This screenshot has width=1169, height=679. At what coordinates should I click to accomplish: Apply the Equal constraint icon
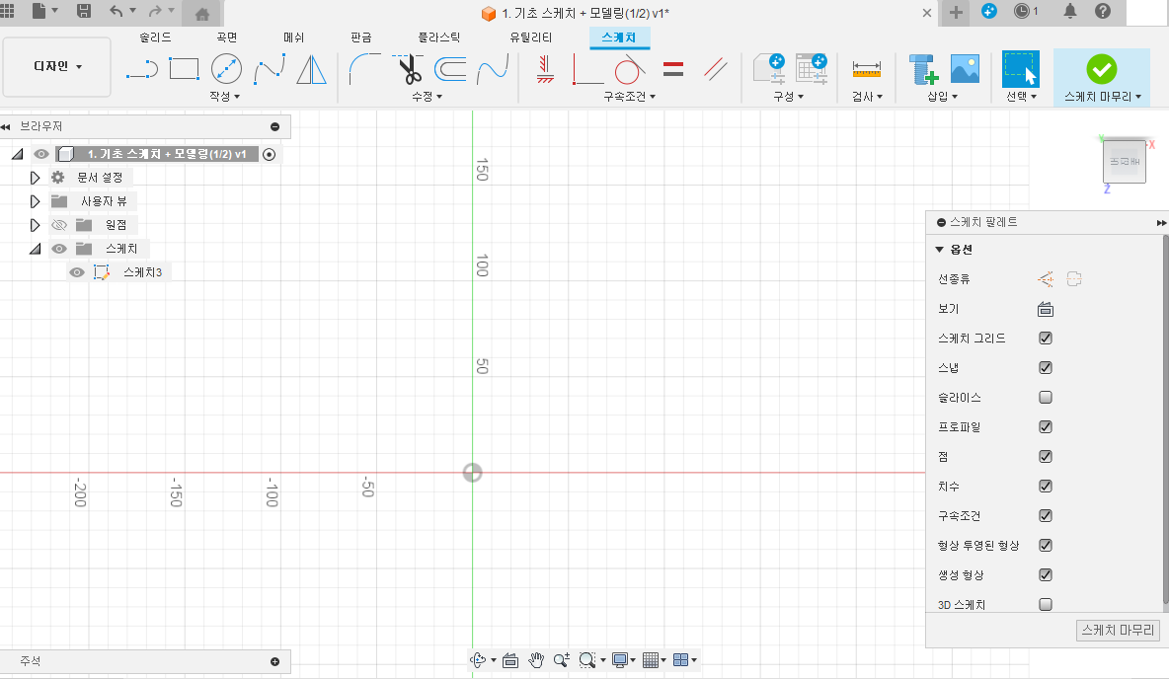[x=672, y=69]
